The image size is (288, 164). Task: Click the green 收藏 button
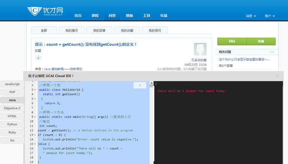tap(261, 41)
